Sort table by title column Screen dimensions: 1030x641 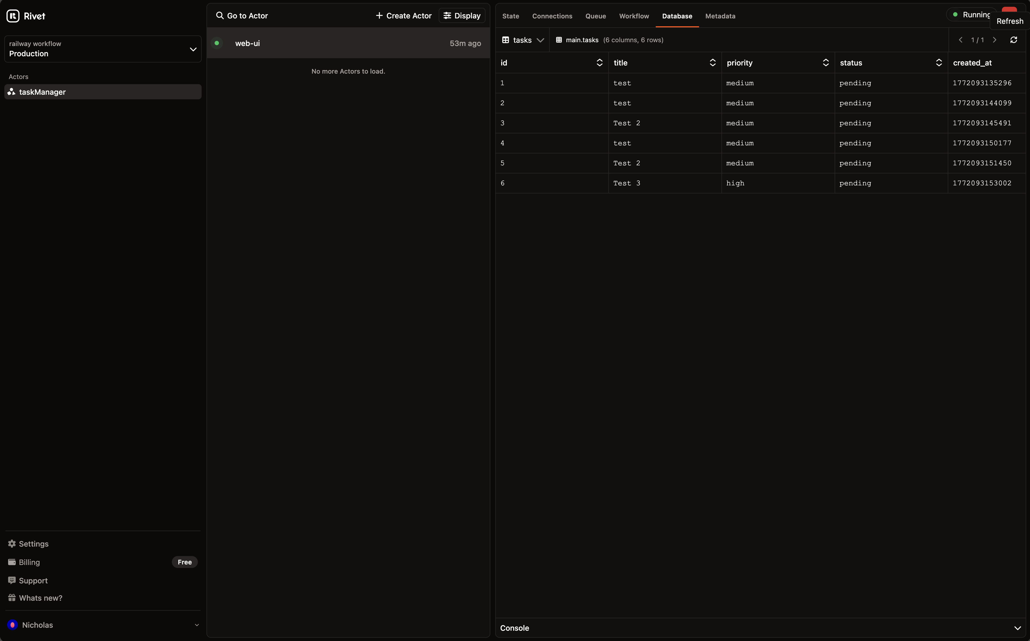point(712,63)
